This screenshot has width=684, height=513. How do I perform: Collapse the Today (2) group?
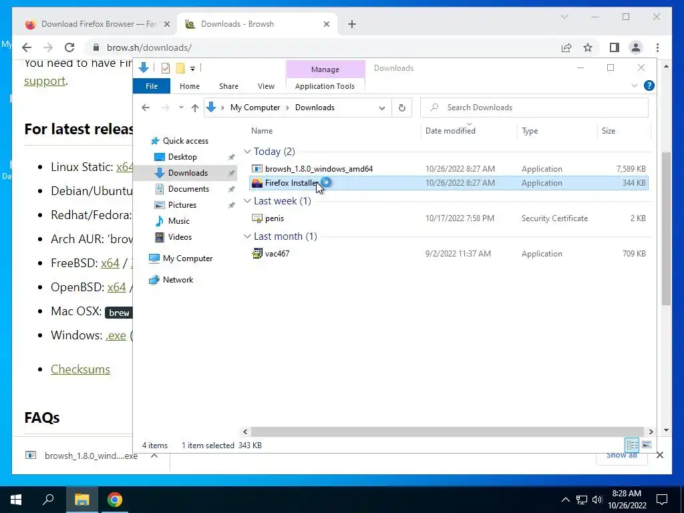click(x=247, y=152)
